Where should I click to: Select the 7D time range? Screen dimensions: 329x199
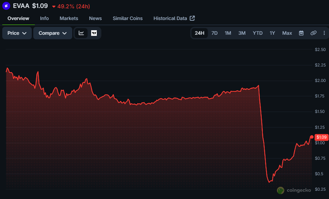click(214, 33)
